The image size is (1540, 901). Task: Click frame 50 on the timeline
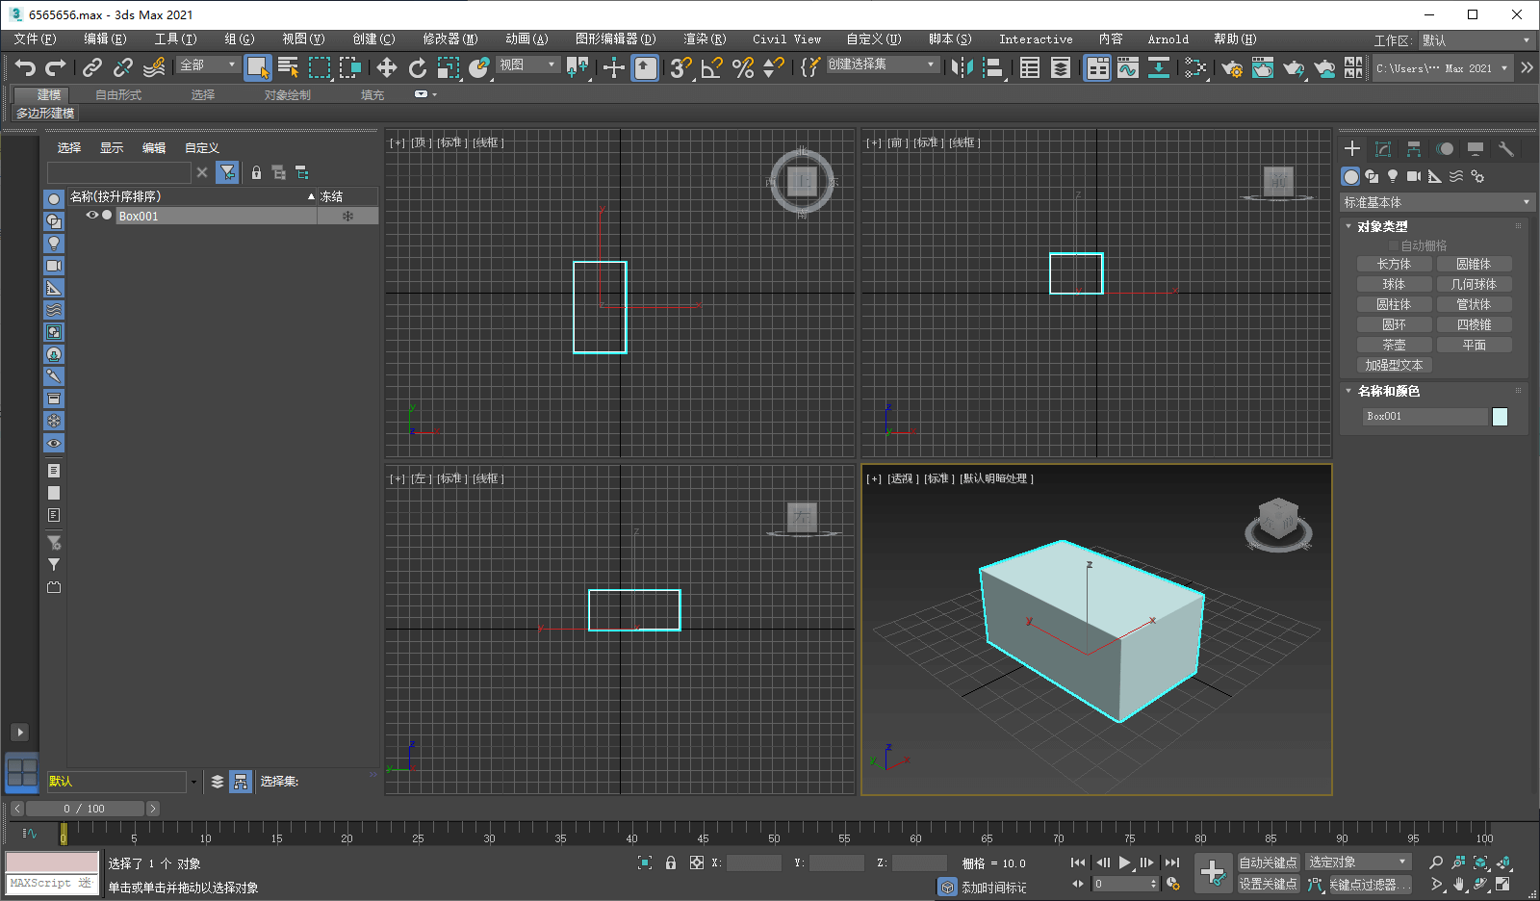pyautogui.click(x=774, y=834)
